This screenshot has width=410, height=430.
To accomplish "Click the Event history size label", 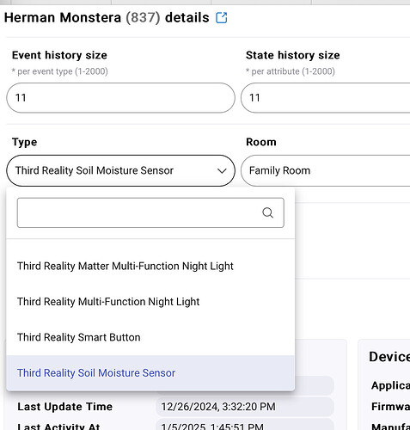I will (x=59, y=55).
